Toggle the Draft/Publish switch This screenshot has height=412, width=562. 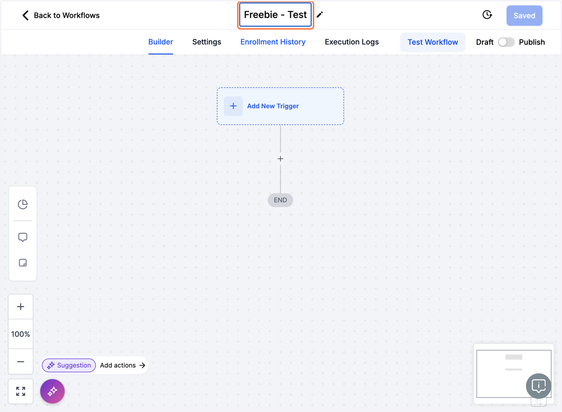506,42
